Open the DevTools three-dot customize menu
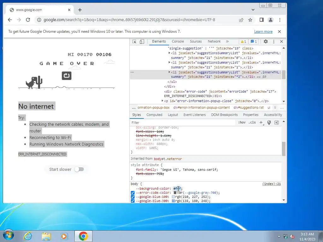Screen dimensions: 323x242 (273, 41)
